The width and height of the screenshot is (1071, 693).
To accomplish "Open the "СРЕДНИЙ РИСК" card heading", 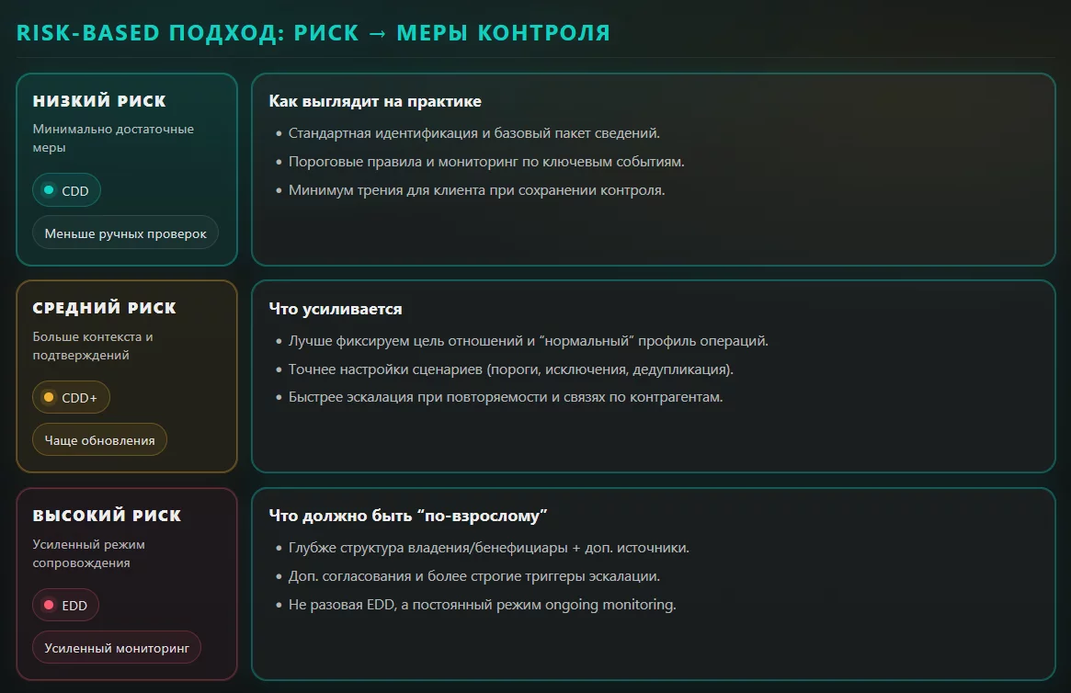I will [x=104, y=308].
